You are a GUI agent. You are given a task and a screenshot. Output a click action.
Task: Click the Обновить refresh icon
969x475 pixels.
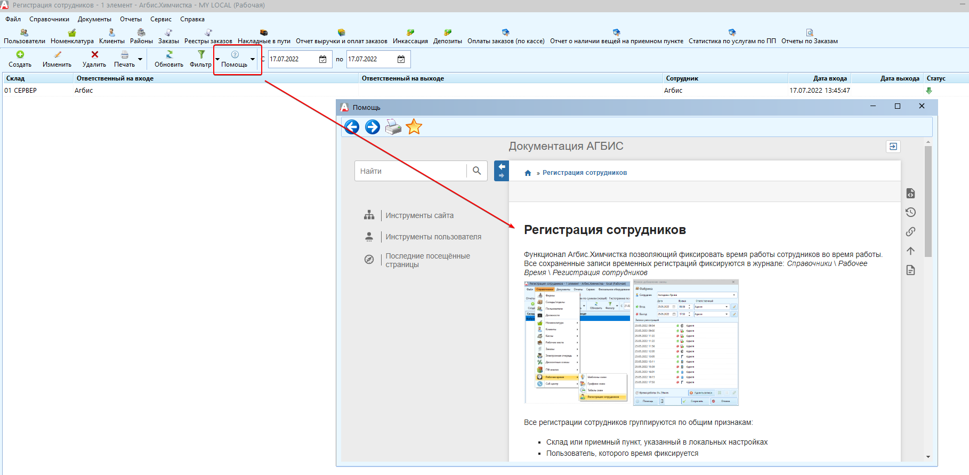(x=169, y=54)
